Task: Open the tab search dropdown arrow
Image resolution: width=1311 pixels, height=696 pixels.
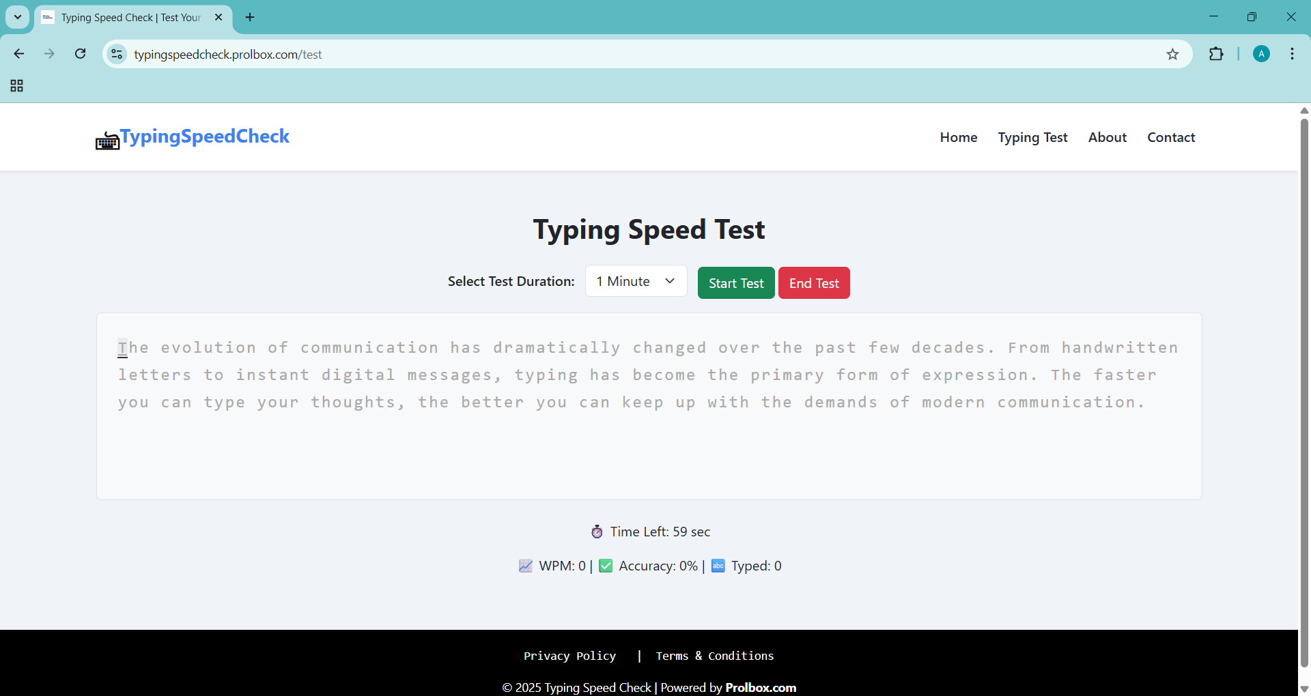Action: click(x=18, y=18)
